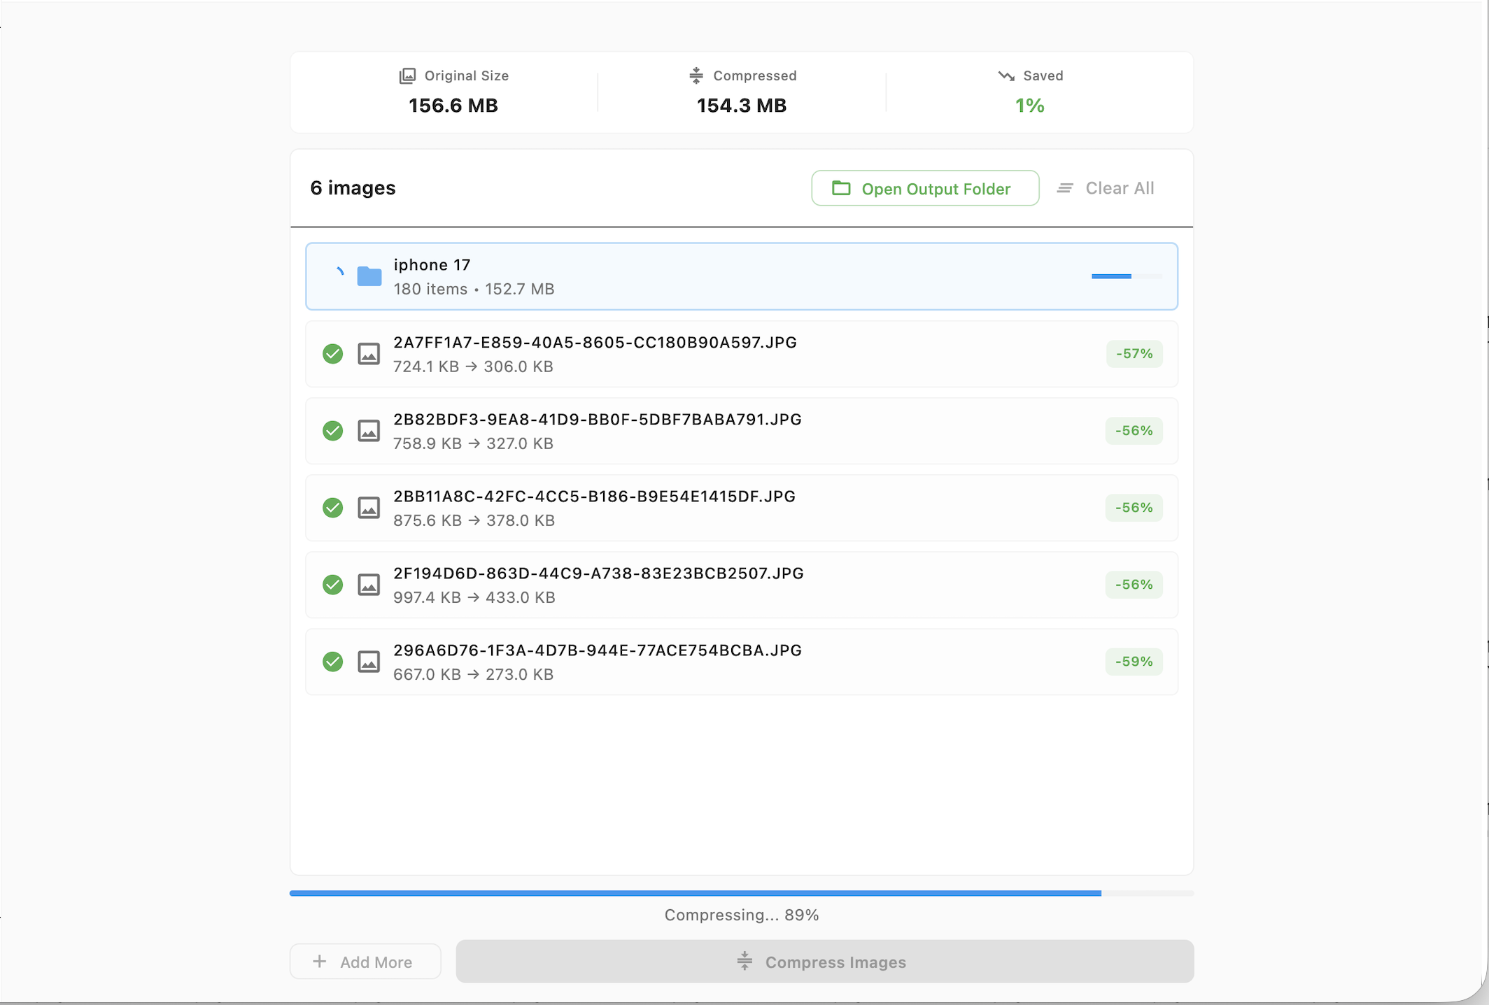Screen dimensions: 1489x1005
Task: Select the -59% savings badge
Action: click(x=1134, y=662)
